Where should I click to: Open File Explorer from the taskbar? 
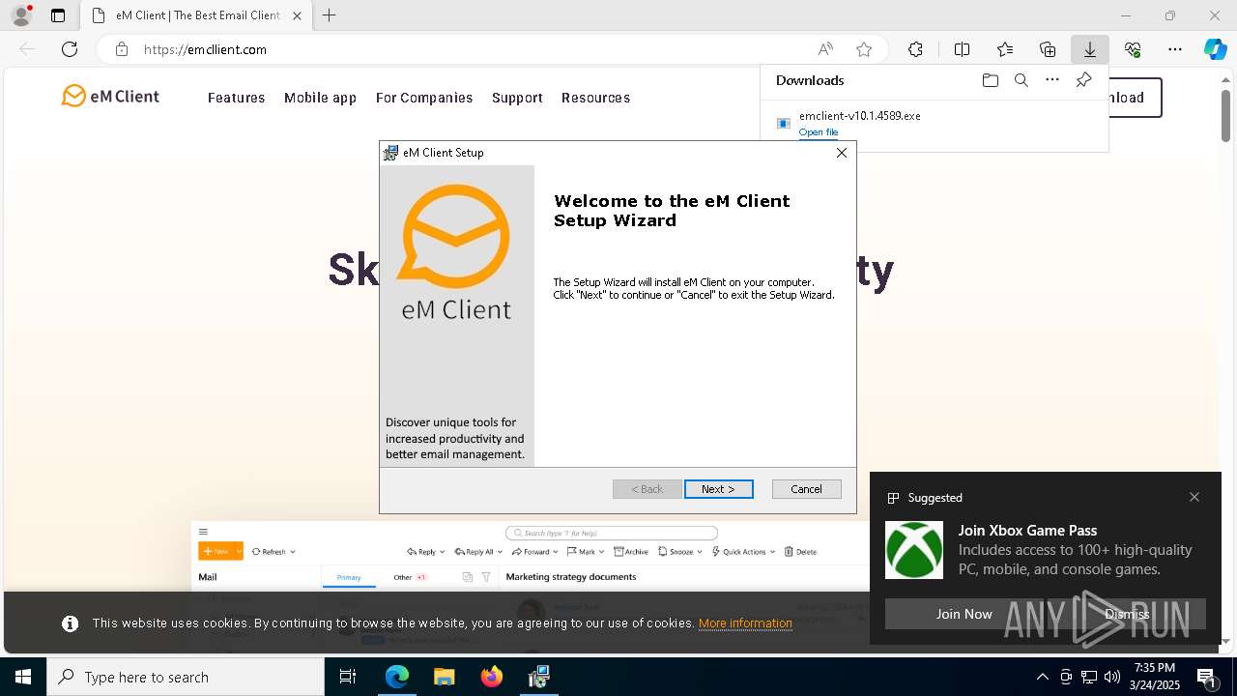444,677
